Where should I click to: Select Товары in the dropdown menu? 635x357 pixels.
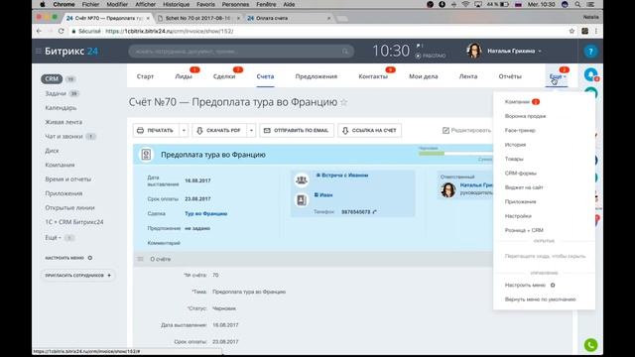coord(514,159)
